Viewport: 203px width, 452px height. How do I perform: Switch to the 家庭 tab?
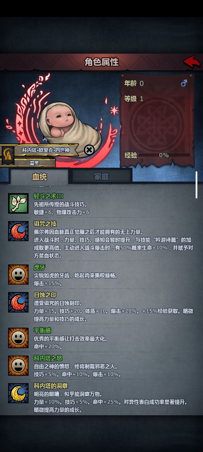pyautogui.click(x=101, y=177)
